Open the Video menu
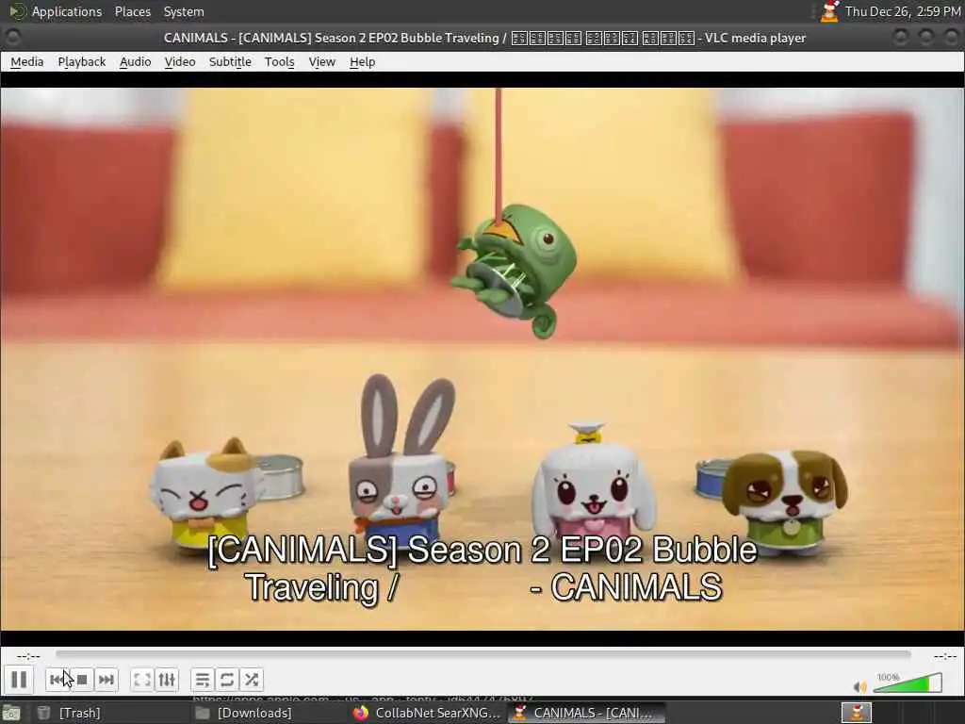Image resolution: width=965 pixels, height=724 pixels. pyautogui.click(x=180, y=61)
